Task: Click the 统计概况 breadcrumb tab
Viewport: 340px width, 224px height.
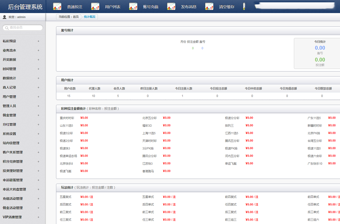Action: tap(90, 17)
